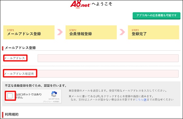The width and height of the screenshot is (183, 119).
Task: Focus the メールアドレス確認用 input field
Action: 108,74
